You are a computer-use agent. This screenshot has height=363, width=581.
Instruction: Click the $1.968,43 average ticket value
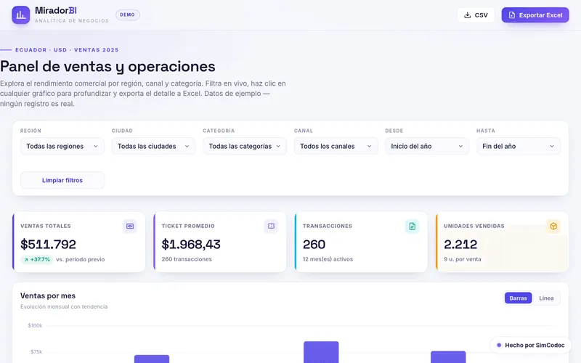pos(191,245)
